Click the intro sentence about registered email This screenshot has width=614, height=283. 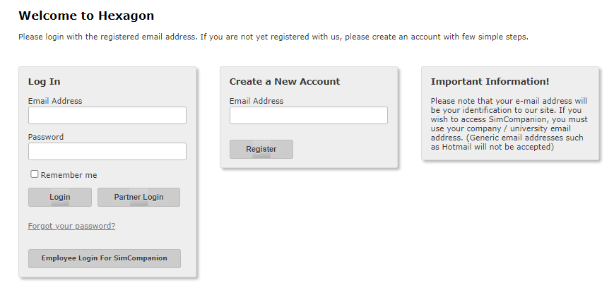(x=273, y=37)
